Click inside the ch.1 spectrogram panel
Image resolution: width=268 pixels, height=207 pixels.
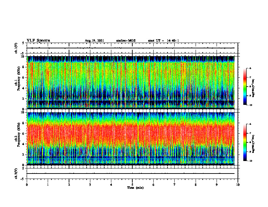click(x=131, y=83)
